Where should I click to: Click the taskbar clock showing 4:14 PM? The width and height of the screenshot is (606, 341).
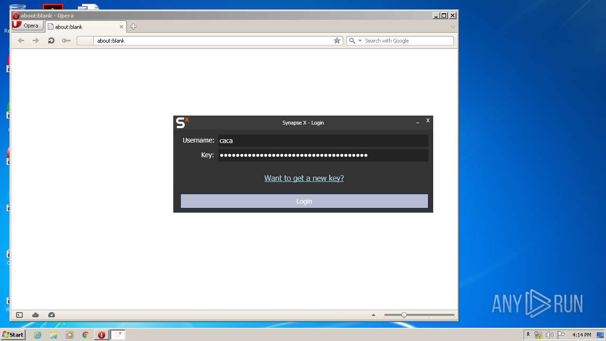click(581, 335)
